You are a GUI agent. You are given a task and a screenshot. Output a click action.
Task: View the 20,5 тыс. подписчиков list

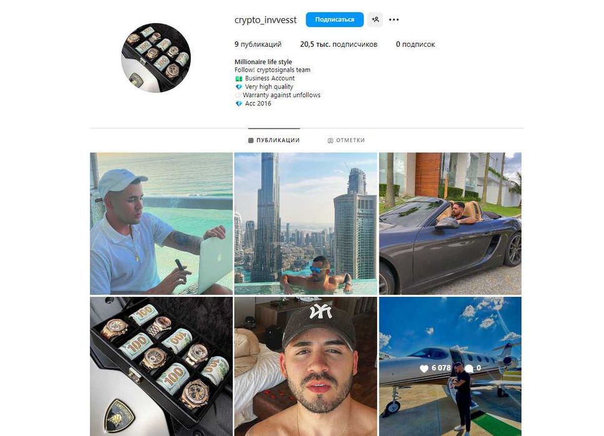click(x=339, y=44)
